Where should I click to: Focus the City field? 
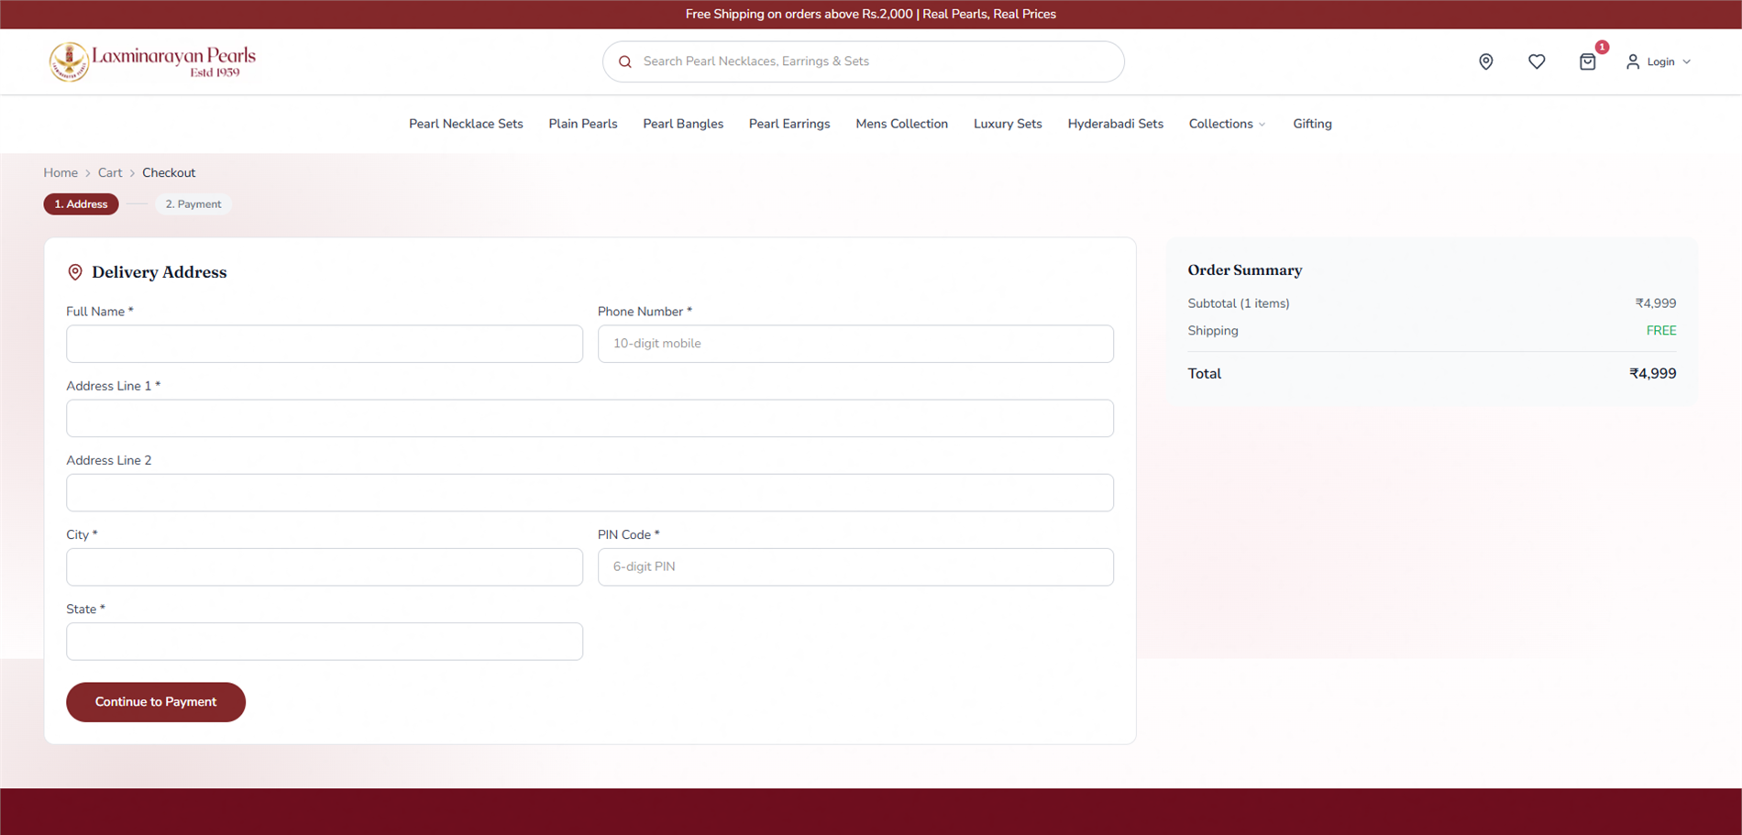coord(325,566)
